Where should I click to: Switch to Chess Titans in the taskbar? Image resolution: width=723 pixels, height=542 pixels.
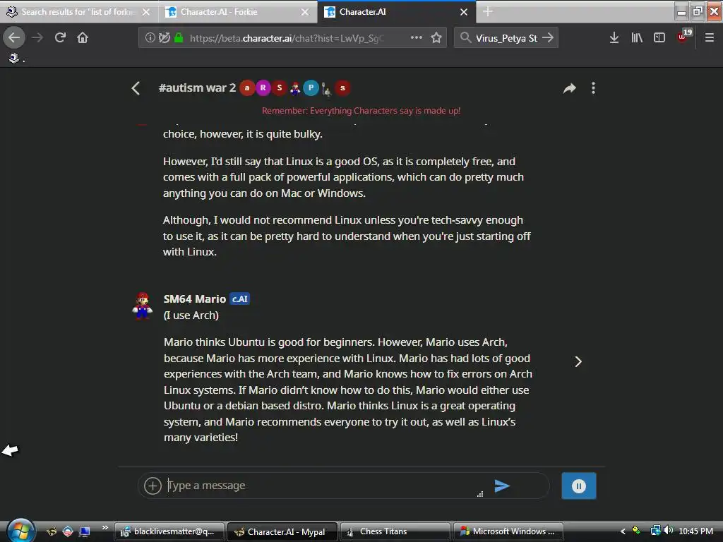pos(395,531)
